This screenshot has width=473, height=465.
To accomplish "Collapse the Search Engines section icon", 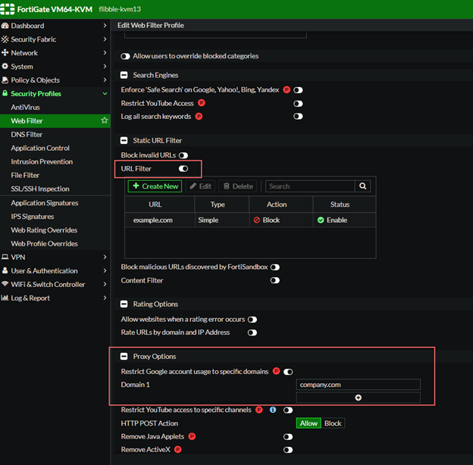I will point(124,76).
